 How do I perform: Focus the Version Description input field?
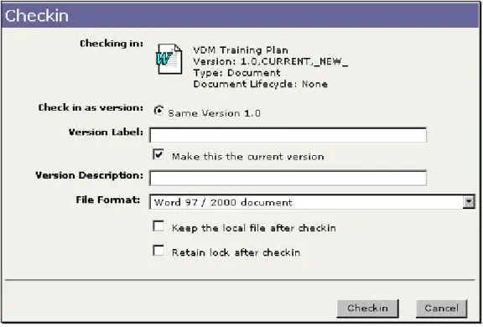pyautogui.click(x=288, y=178)
